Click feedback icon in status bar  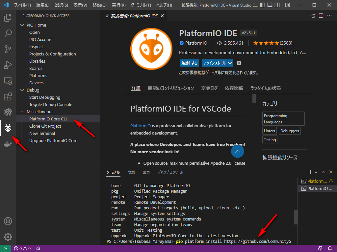[320, 248]
